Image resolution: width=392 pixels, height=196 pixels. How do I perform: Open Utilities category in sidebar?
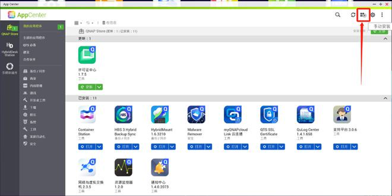pos(30,129)
